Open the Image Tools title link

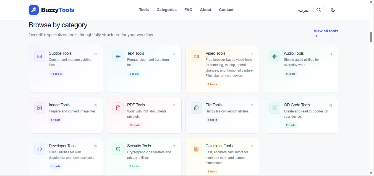pyautogui.click(x=59, y=105)
